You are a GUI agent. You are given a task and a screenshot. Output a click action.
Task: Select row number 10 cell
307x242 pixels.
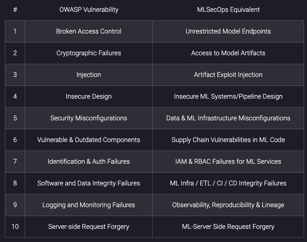coord(15,227)
